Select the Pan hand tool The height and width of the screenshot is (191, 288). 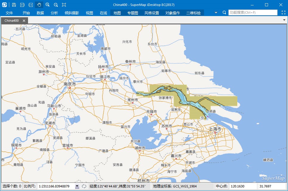tap(39, 5)
